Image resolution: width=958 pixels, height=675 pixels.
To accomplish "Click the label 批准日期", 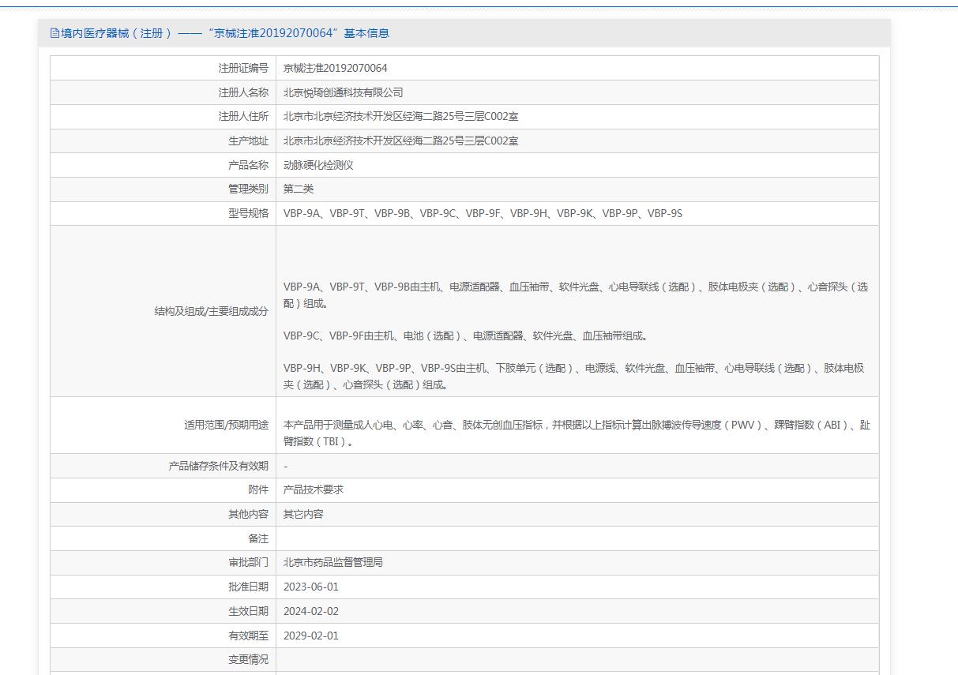I will pos(248,587).
